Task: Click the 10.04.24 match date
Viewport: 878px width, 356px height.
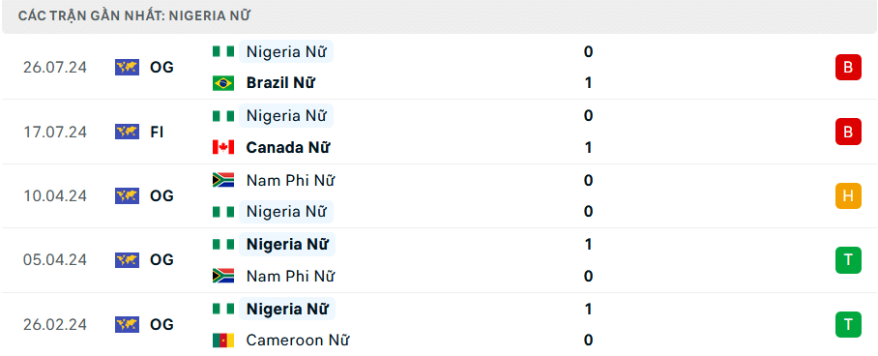Action: (55, 195)
